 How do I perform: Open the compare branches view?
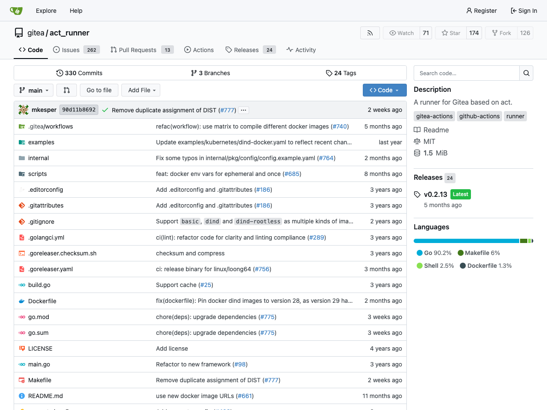tap(66, 90)
